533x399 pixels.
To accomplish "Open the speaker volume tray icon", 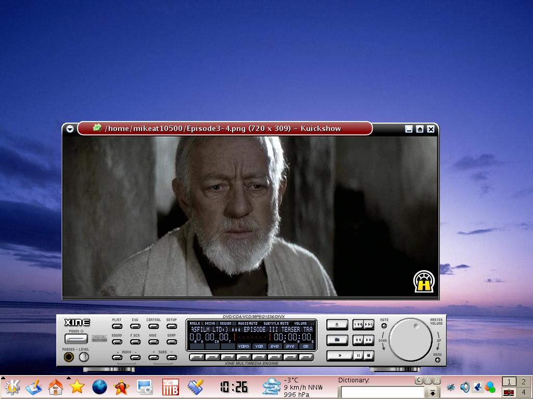I will (464, 387).
